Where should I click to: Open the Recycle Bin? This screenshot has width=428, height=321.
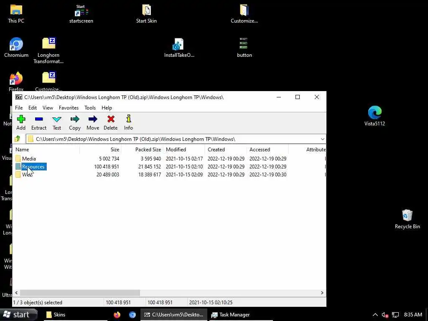pos(407,219)
